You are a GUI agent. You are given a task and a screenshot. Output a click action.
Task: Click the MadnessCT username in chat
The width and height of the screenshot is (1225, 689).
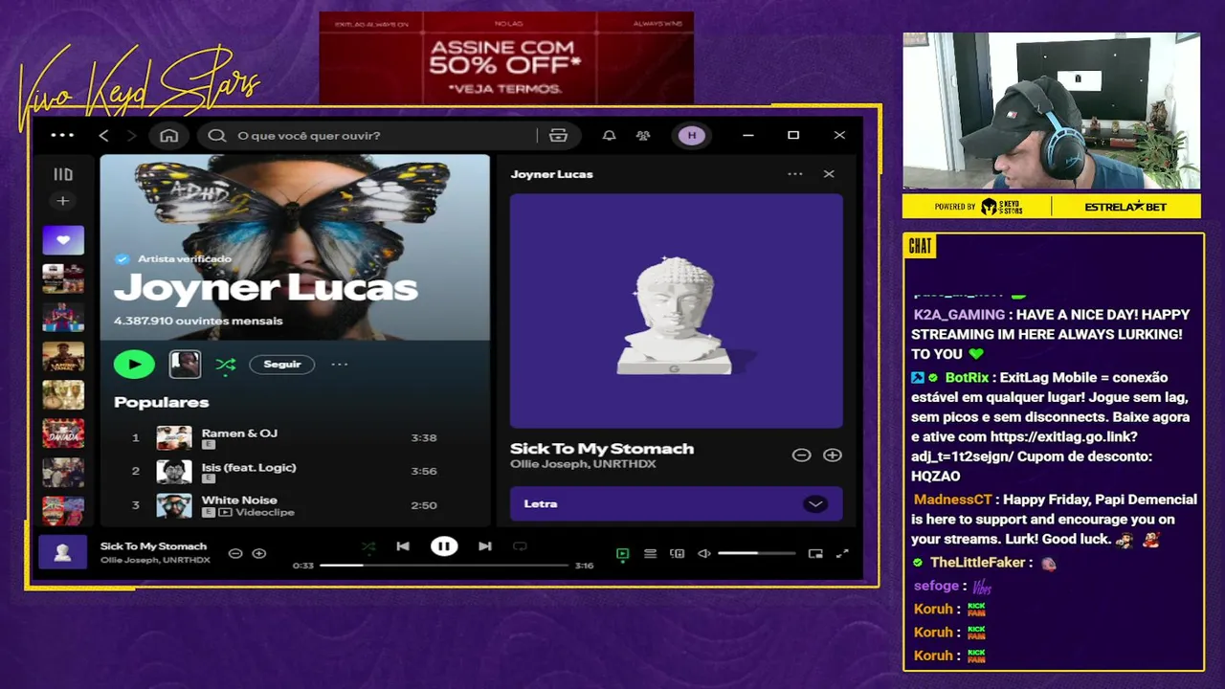click(952, 500)
